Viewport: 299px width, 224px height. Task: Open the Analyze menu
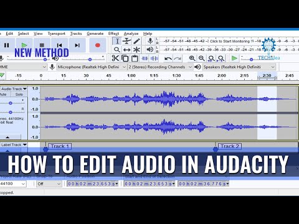131,34
